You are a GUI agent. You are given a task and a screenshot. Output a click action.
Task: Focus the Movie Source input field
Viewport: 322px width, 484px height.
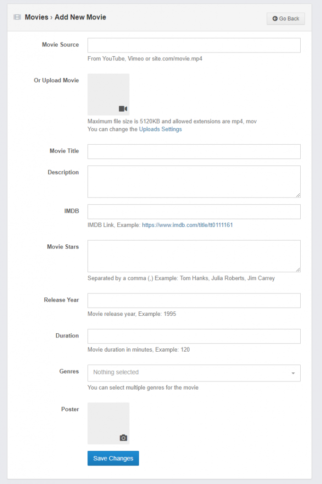pyautogui.click(x=194, y=45)
